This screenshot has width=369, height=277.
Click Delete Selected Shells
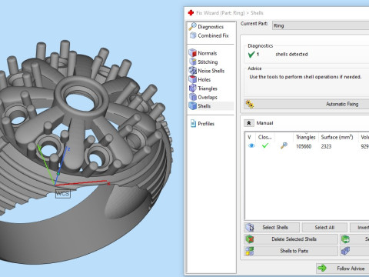[291, 239]
